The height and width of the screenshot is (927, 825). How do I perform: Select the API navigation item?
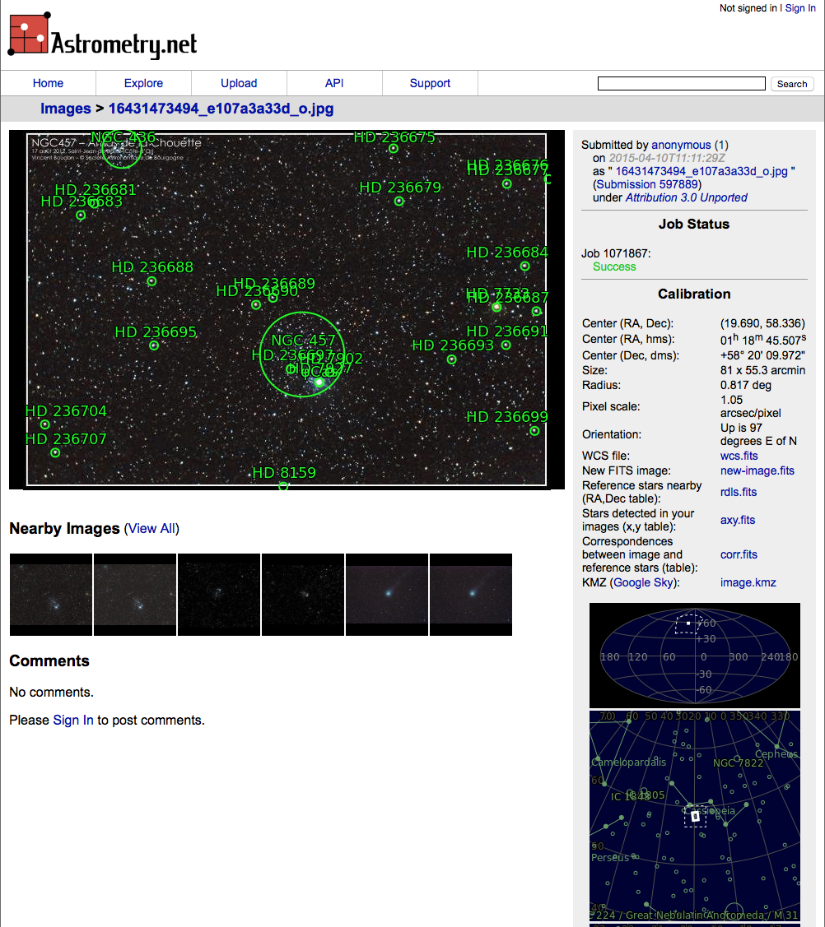pos(333,83)
